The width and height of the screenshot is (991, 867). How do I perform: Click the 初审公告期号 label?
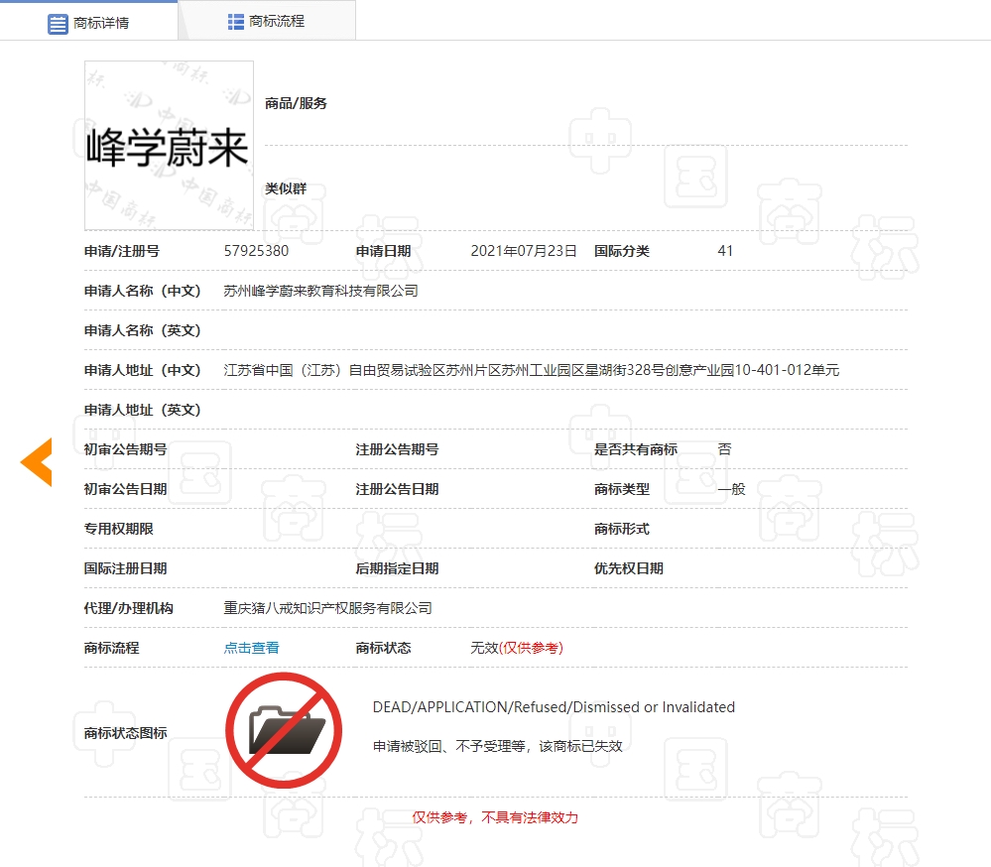coord(126,449)
